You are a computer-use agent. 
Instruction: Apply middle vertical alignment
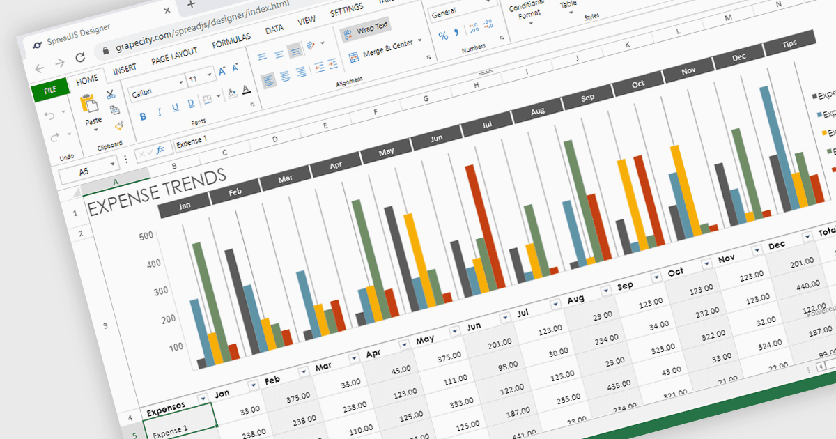tap(278, 54)
